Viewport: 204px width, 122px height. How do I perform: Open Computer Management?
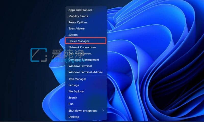[83, 60]
